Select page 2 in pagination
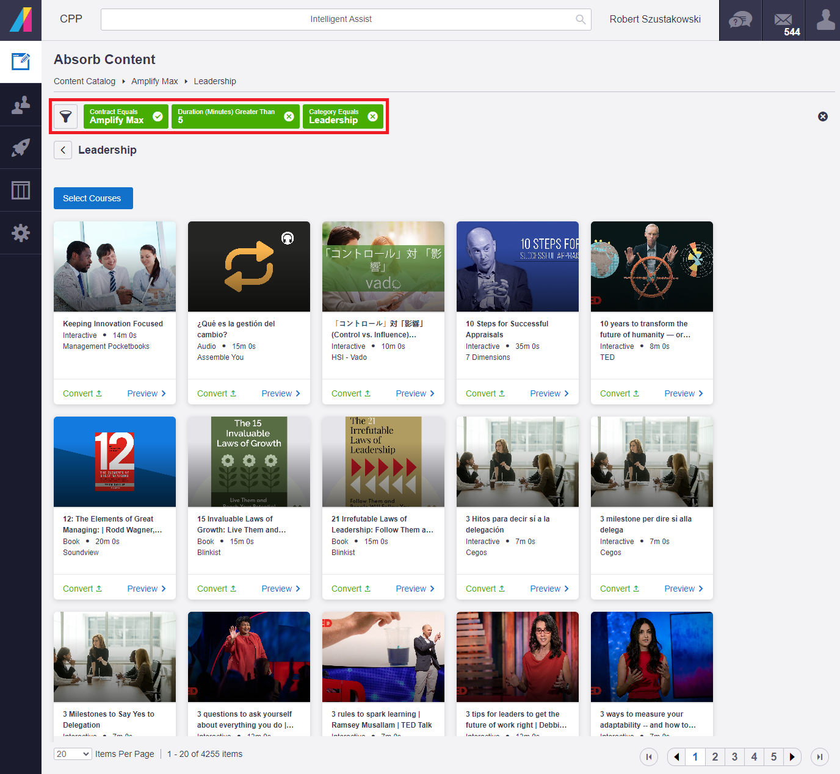This screenshot has width=840, height=774. click(715, 757)
